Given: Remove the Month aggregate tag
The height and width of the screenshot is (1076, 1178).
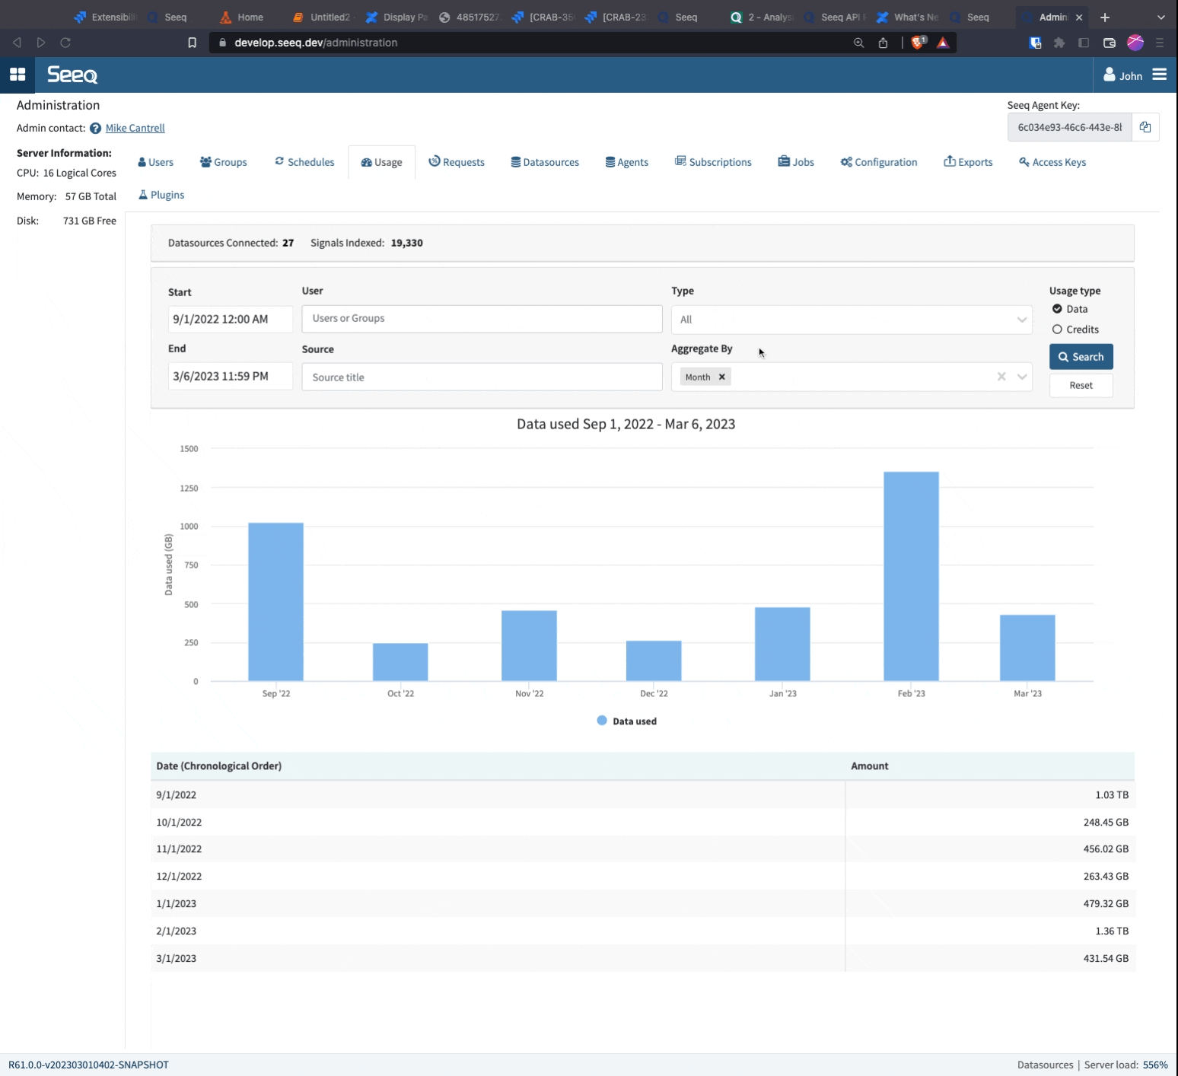Looking at the screenshot, I should pos(721,377).
